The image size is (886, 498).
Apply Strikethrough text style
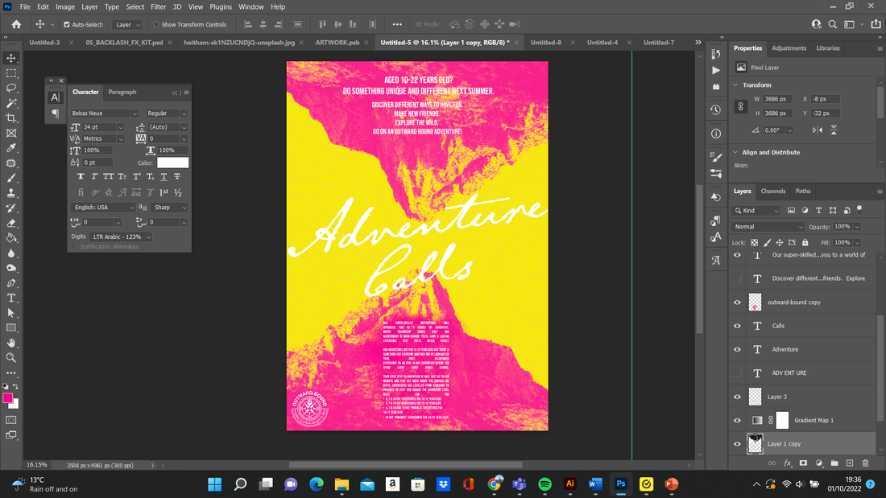point(177,177)
